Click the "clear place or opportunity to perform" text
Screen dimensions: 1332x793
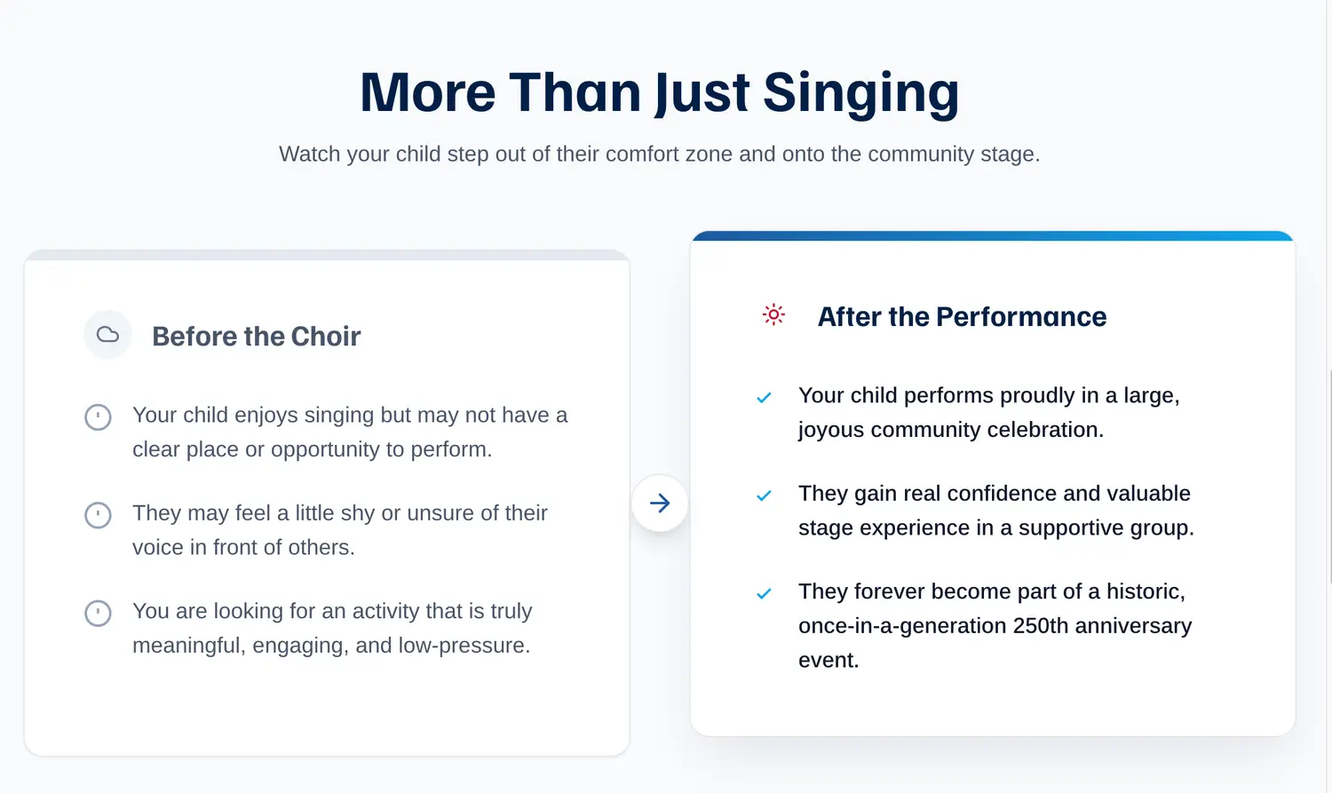coord(312,449)
